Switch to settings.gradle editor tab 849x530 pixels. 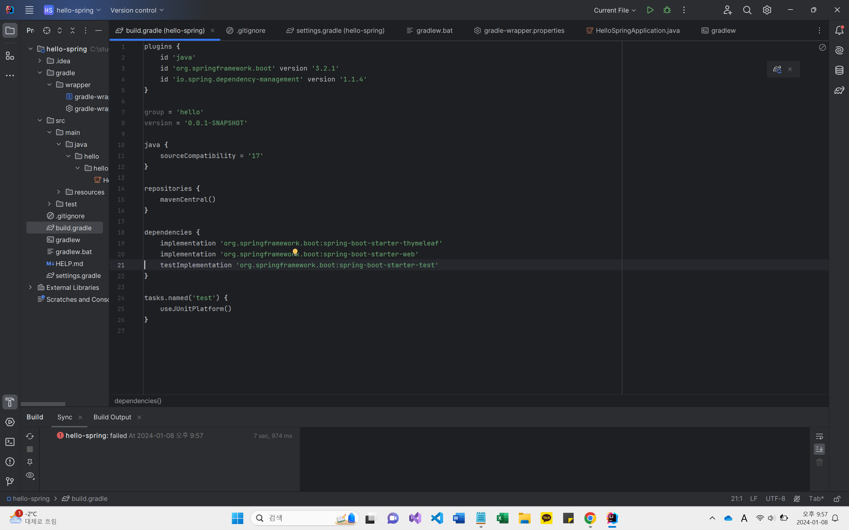coord(335,30)
